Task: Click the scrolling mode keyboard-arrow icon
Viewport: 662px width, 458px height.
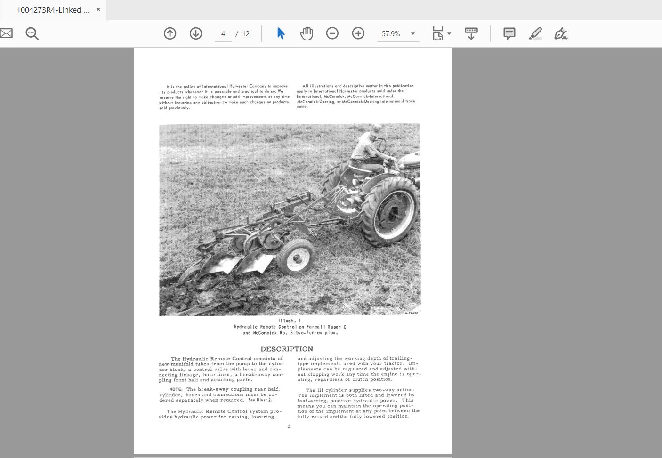Action: (471, 33)
